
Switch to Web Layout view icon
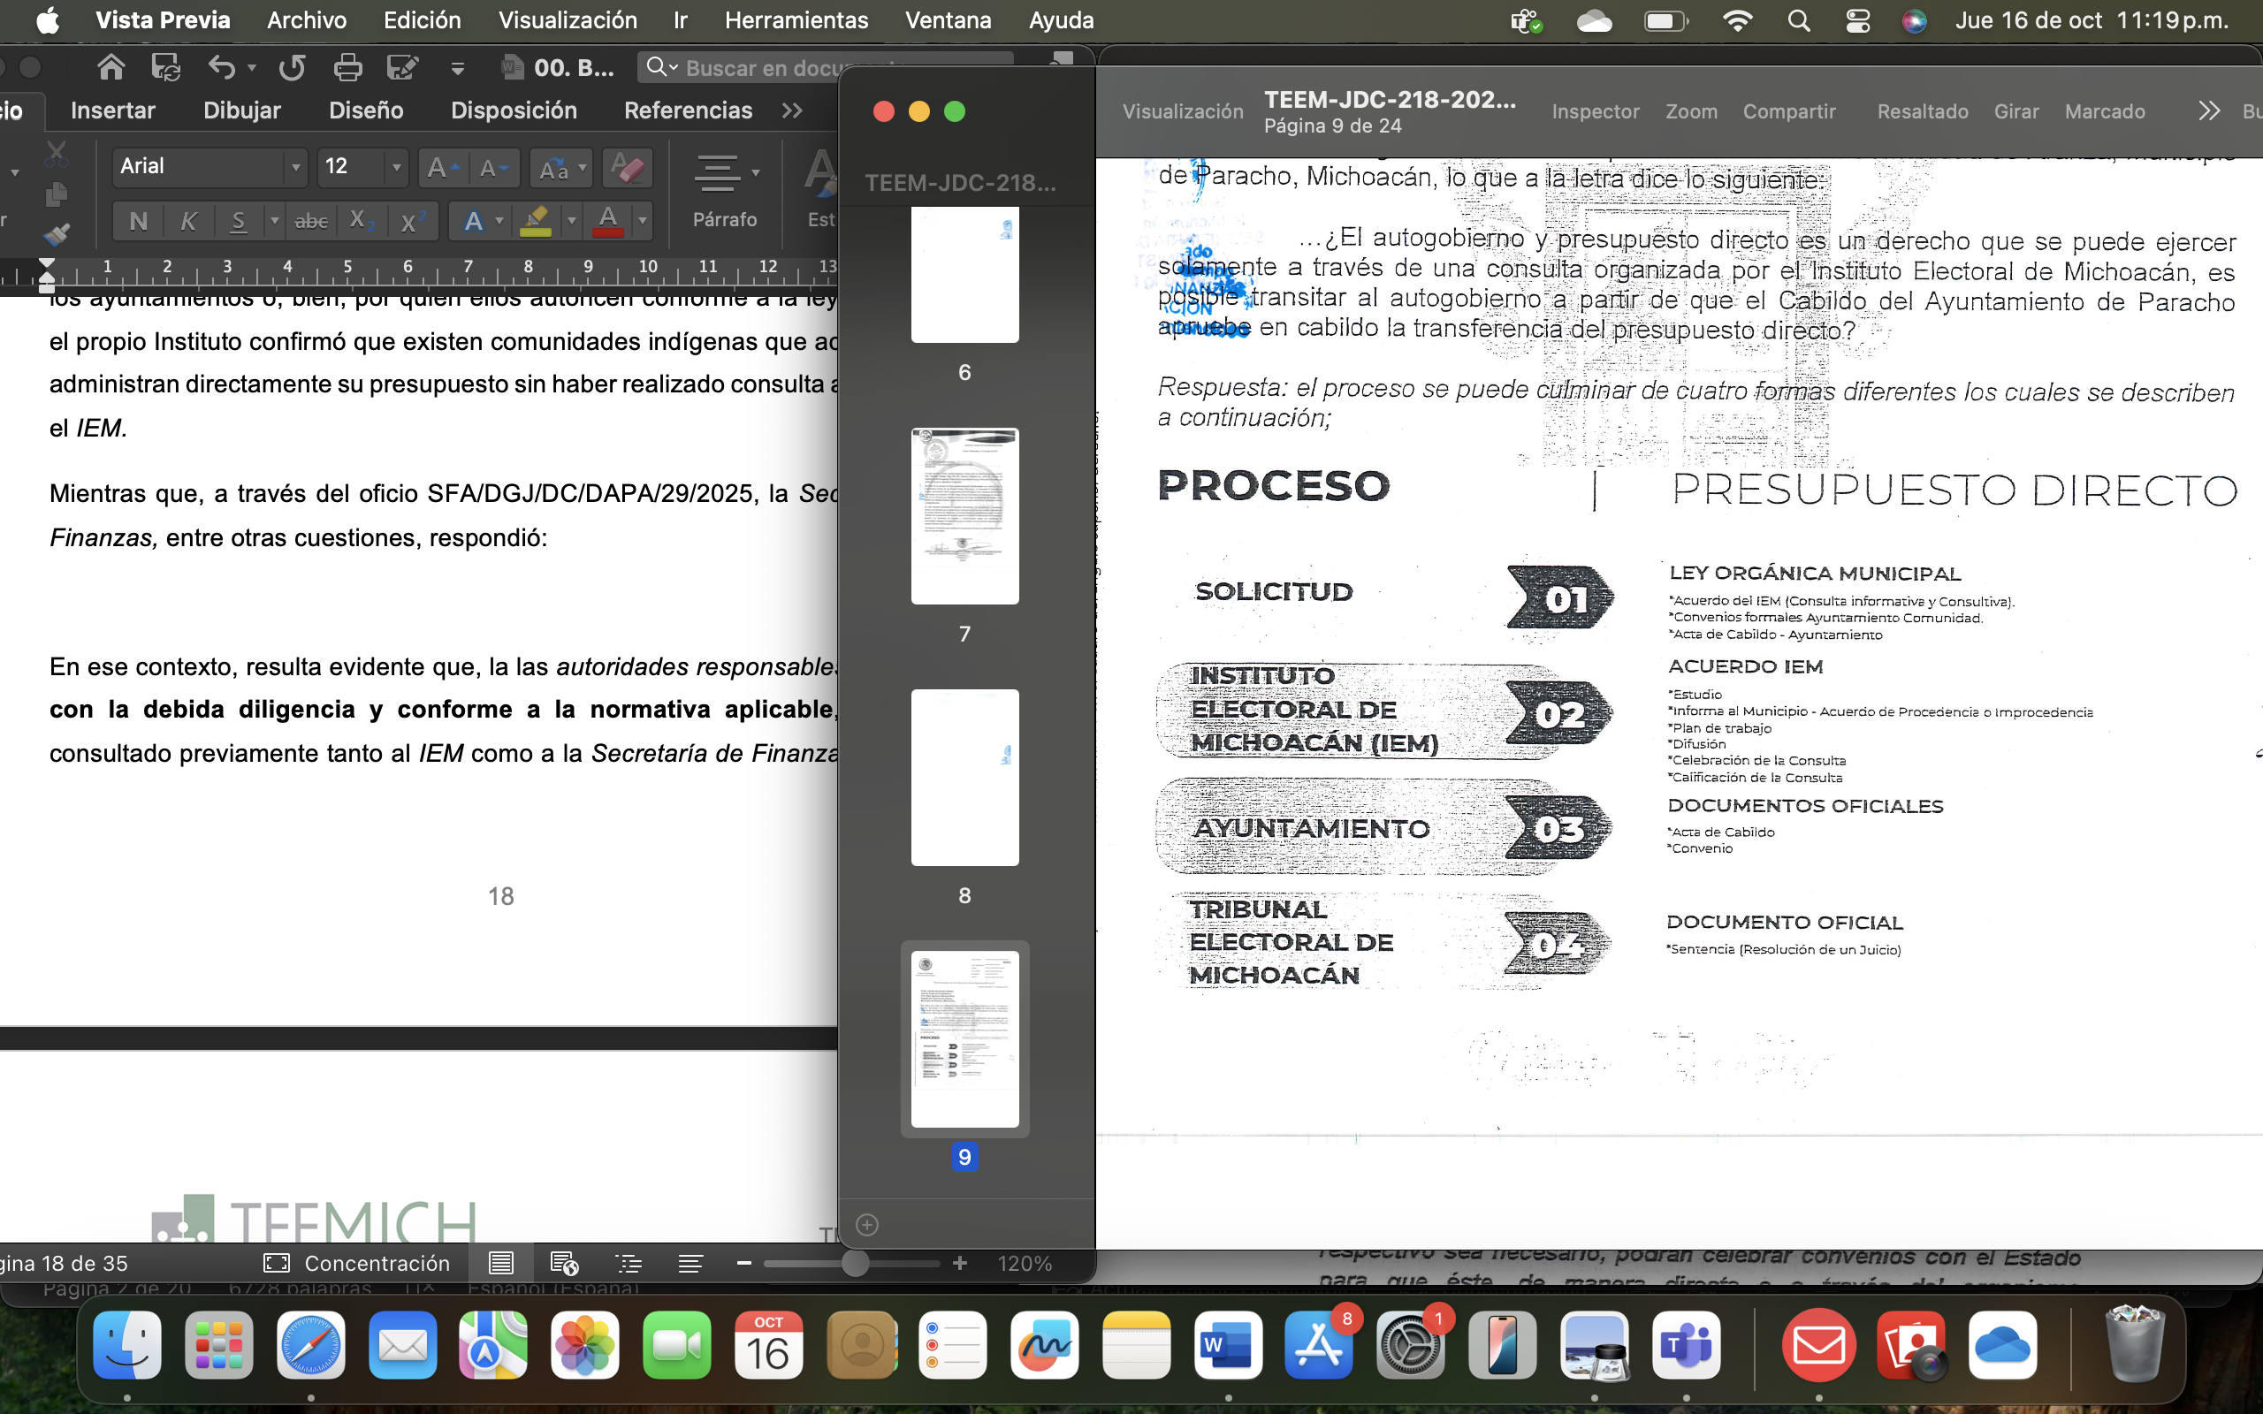pyautogui.click(x=564, y=1264)
